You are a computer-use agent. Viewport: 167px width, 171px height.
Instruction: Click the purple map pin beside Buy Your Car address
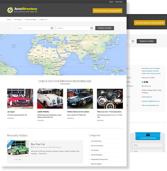coord(32,147)
